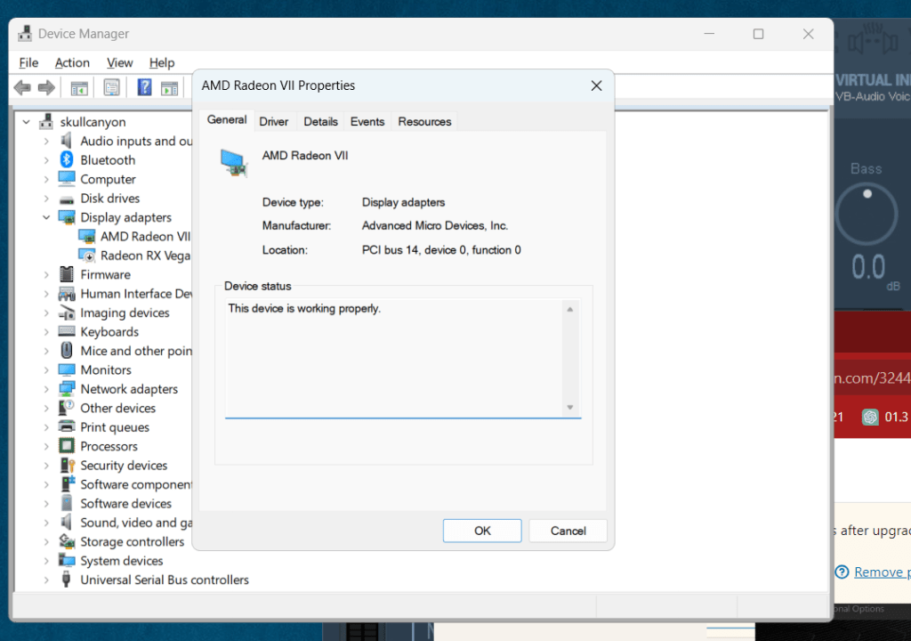911x641 pixels.
Task: Expand the Human Interface Devices node
Action: click(46, 294)
